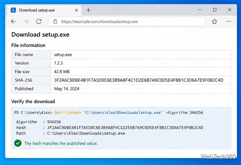
Task: Click the tab's PowerShell favicon
Action: [13, 10]
